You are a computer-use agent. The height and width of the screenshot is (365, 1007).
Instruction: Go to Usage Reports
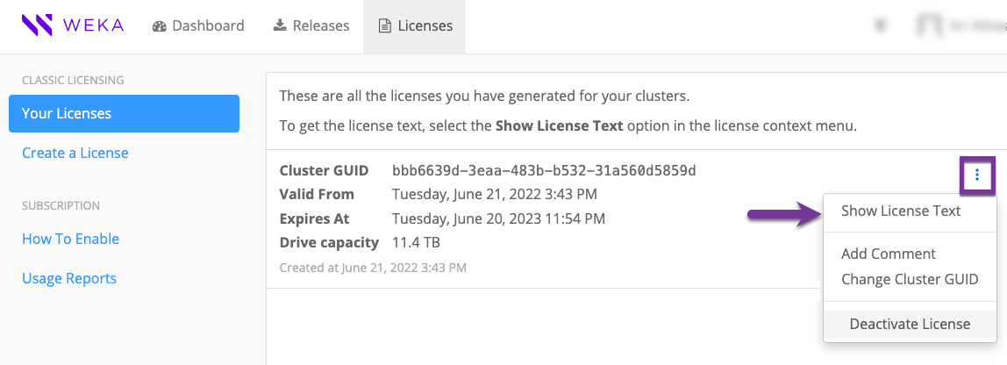point(69,278)
